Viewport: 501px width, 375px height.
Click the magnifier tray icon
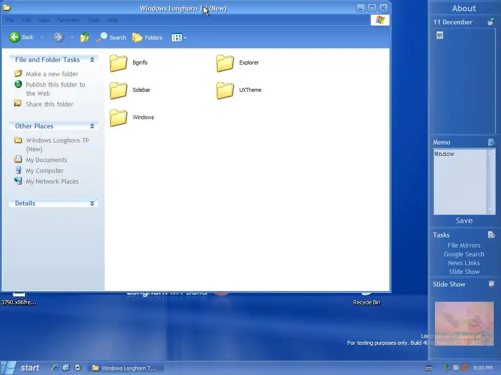tap(465, 368)
